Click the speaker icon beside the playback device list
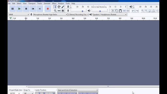This screenshot has height=94, width=167. (x=91, y=15)
